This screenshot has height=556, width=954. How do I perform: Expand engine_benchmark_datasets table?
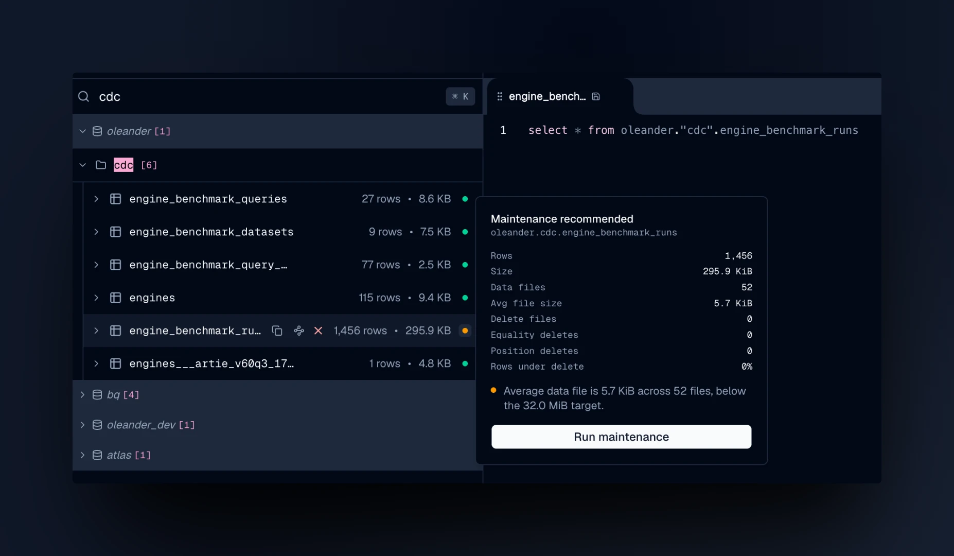tap(96, 232)
